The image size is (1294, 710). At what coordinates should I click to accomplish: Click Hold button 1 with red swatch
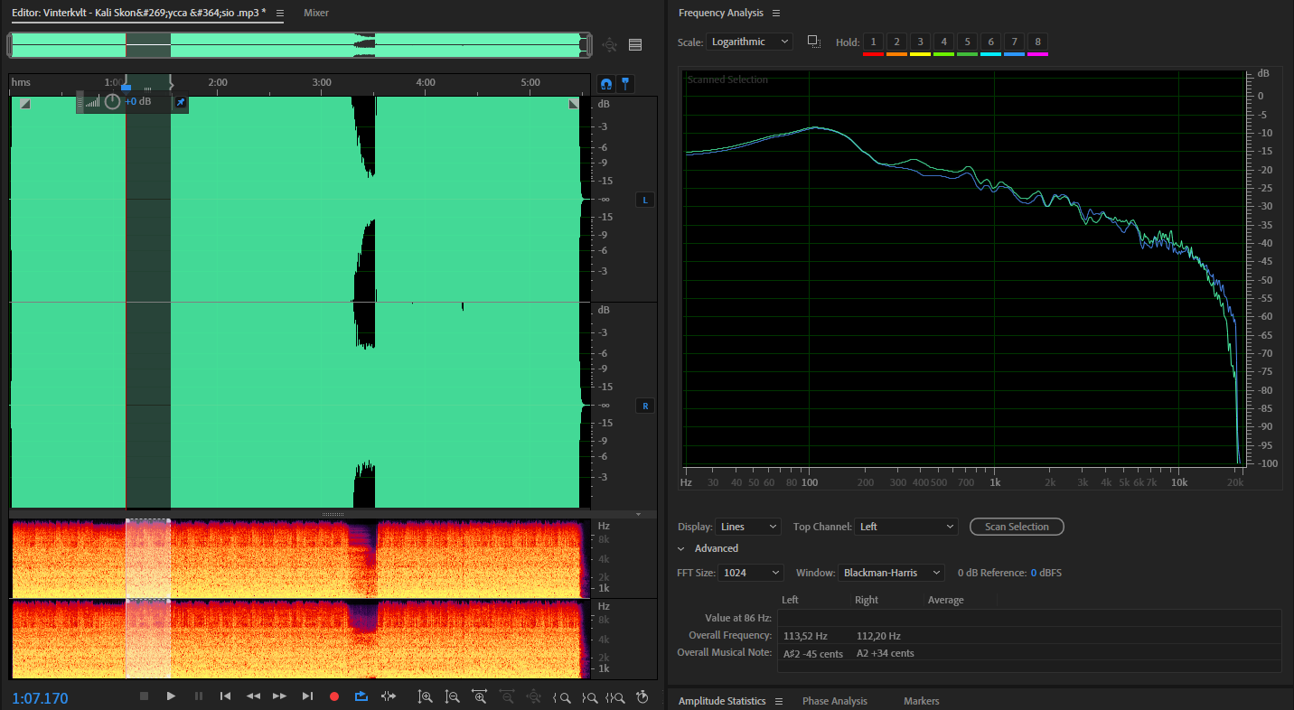pyautogui.click(x=873, y=42)
